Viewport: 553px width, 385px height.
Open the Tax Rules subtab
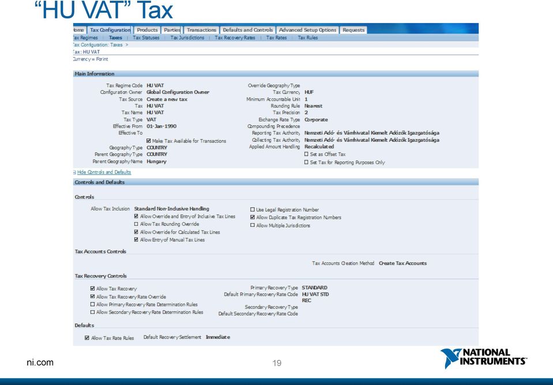tap(308, 37)
